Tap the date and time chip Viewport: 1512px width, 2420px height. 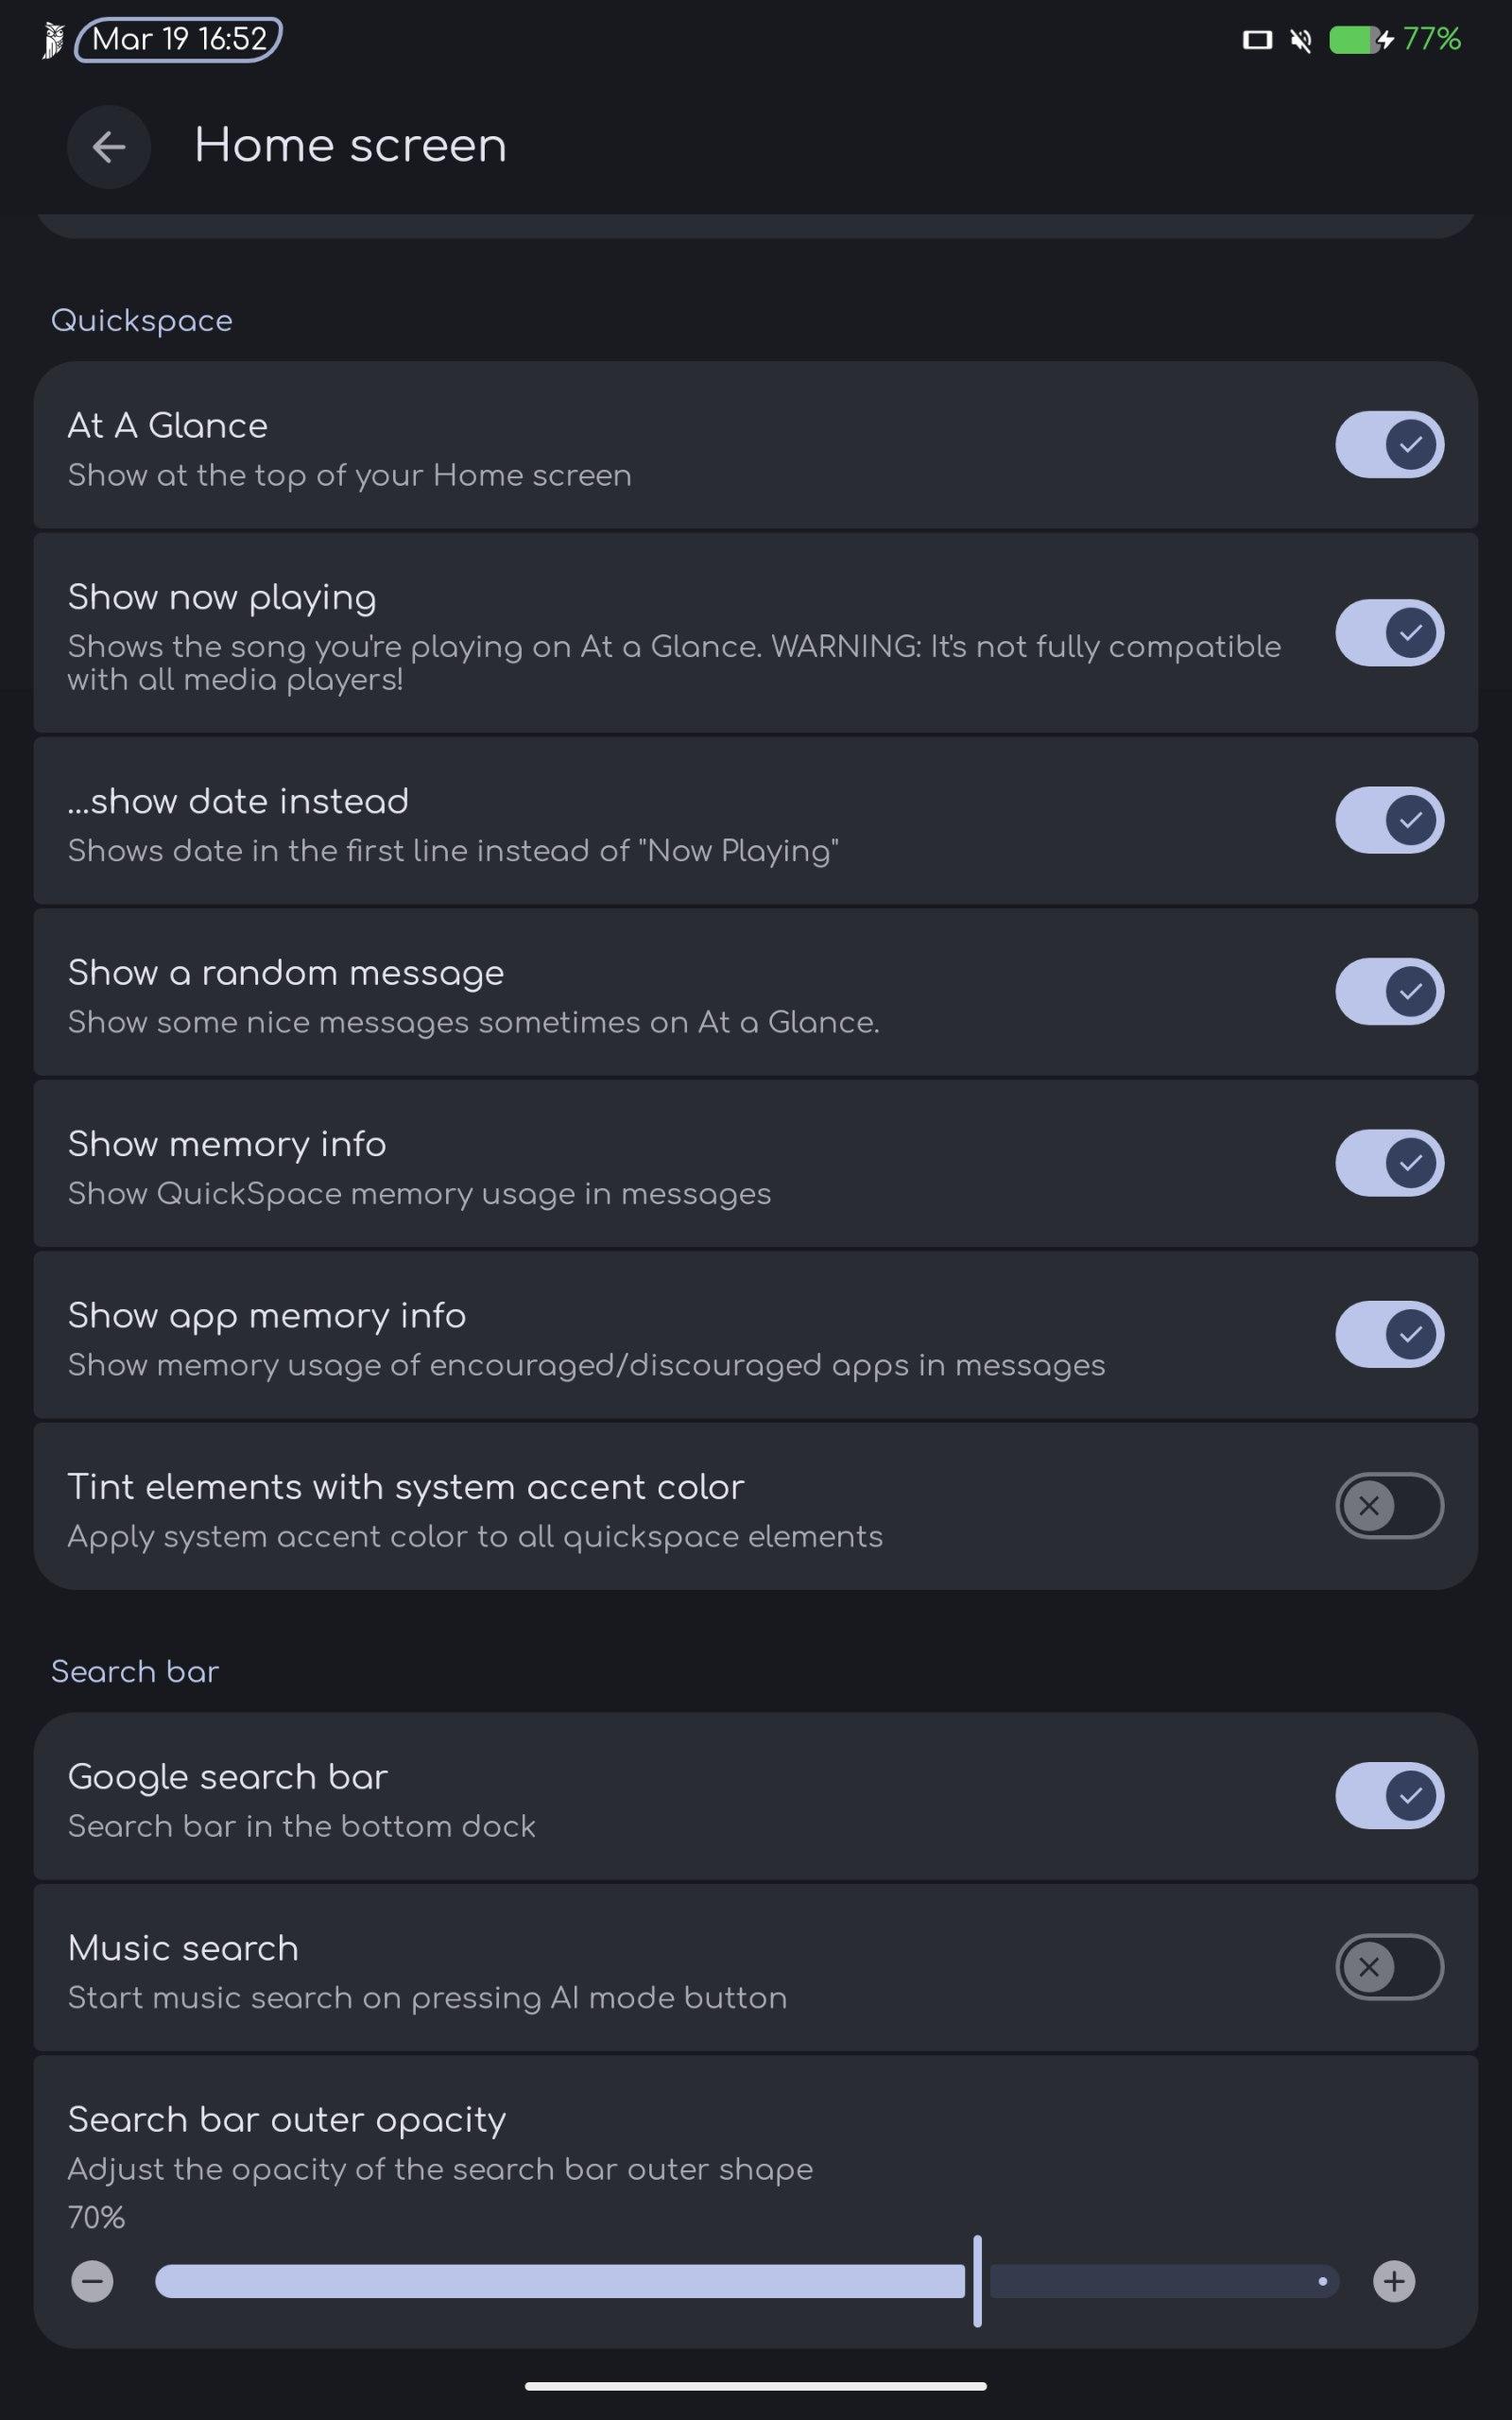click(x=178, y=40)
